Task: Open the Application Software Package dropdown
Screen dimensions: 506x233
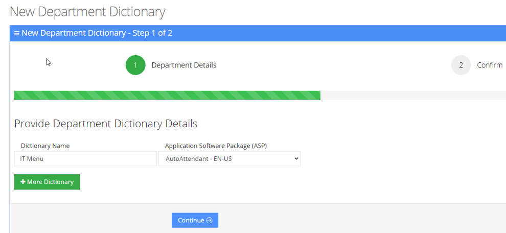Action: (230, 159)
